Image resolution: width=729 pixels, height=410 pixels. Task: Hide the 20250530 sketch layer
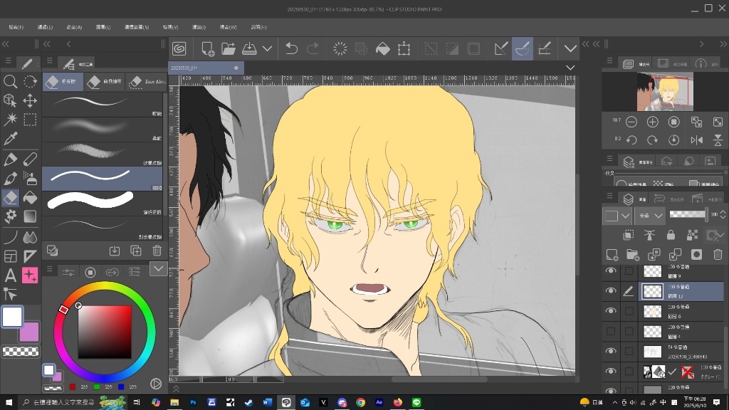(x=611, y=351)
